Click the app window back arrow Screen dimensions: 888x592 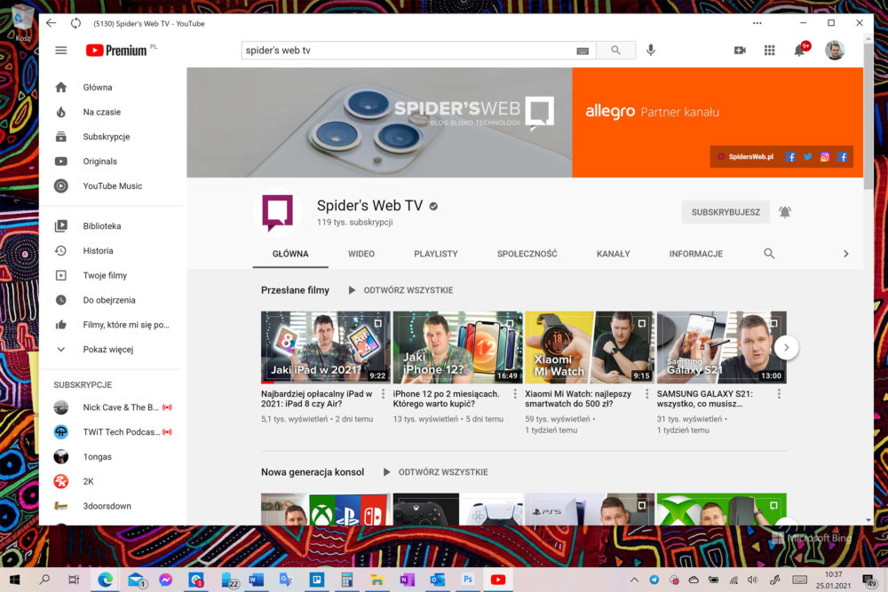click(x=51, y=23)
